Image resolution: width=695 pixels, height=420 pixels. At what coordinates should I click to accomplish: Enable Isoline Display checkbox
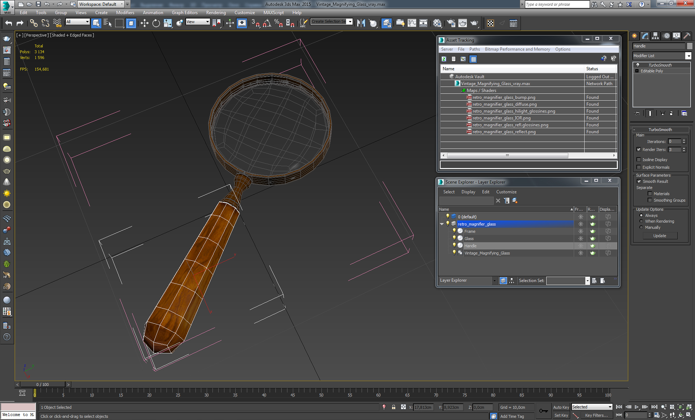coord(639,160)
